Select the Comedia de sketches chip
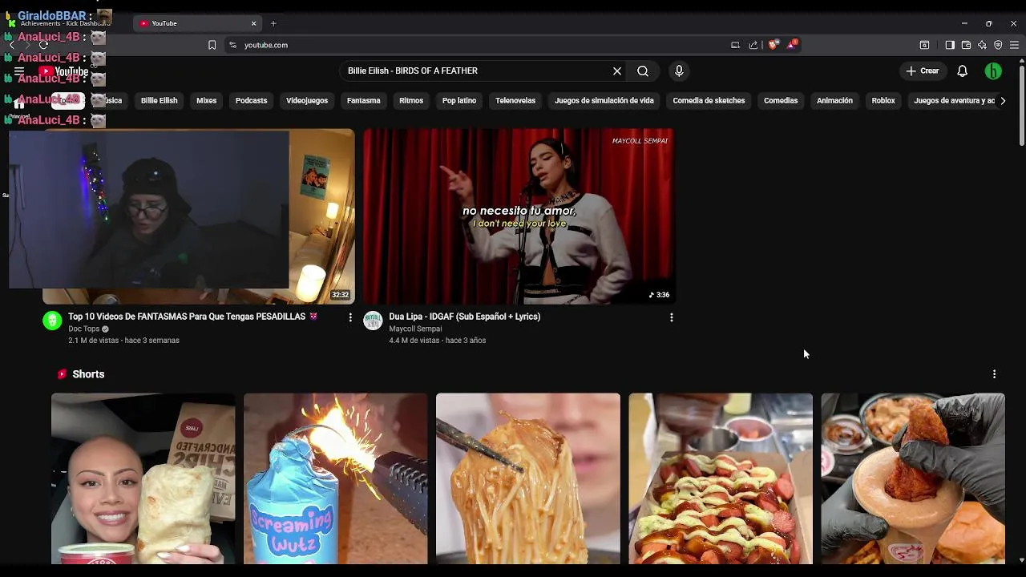The image size is (1026, 577). tap(709, 101)
